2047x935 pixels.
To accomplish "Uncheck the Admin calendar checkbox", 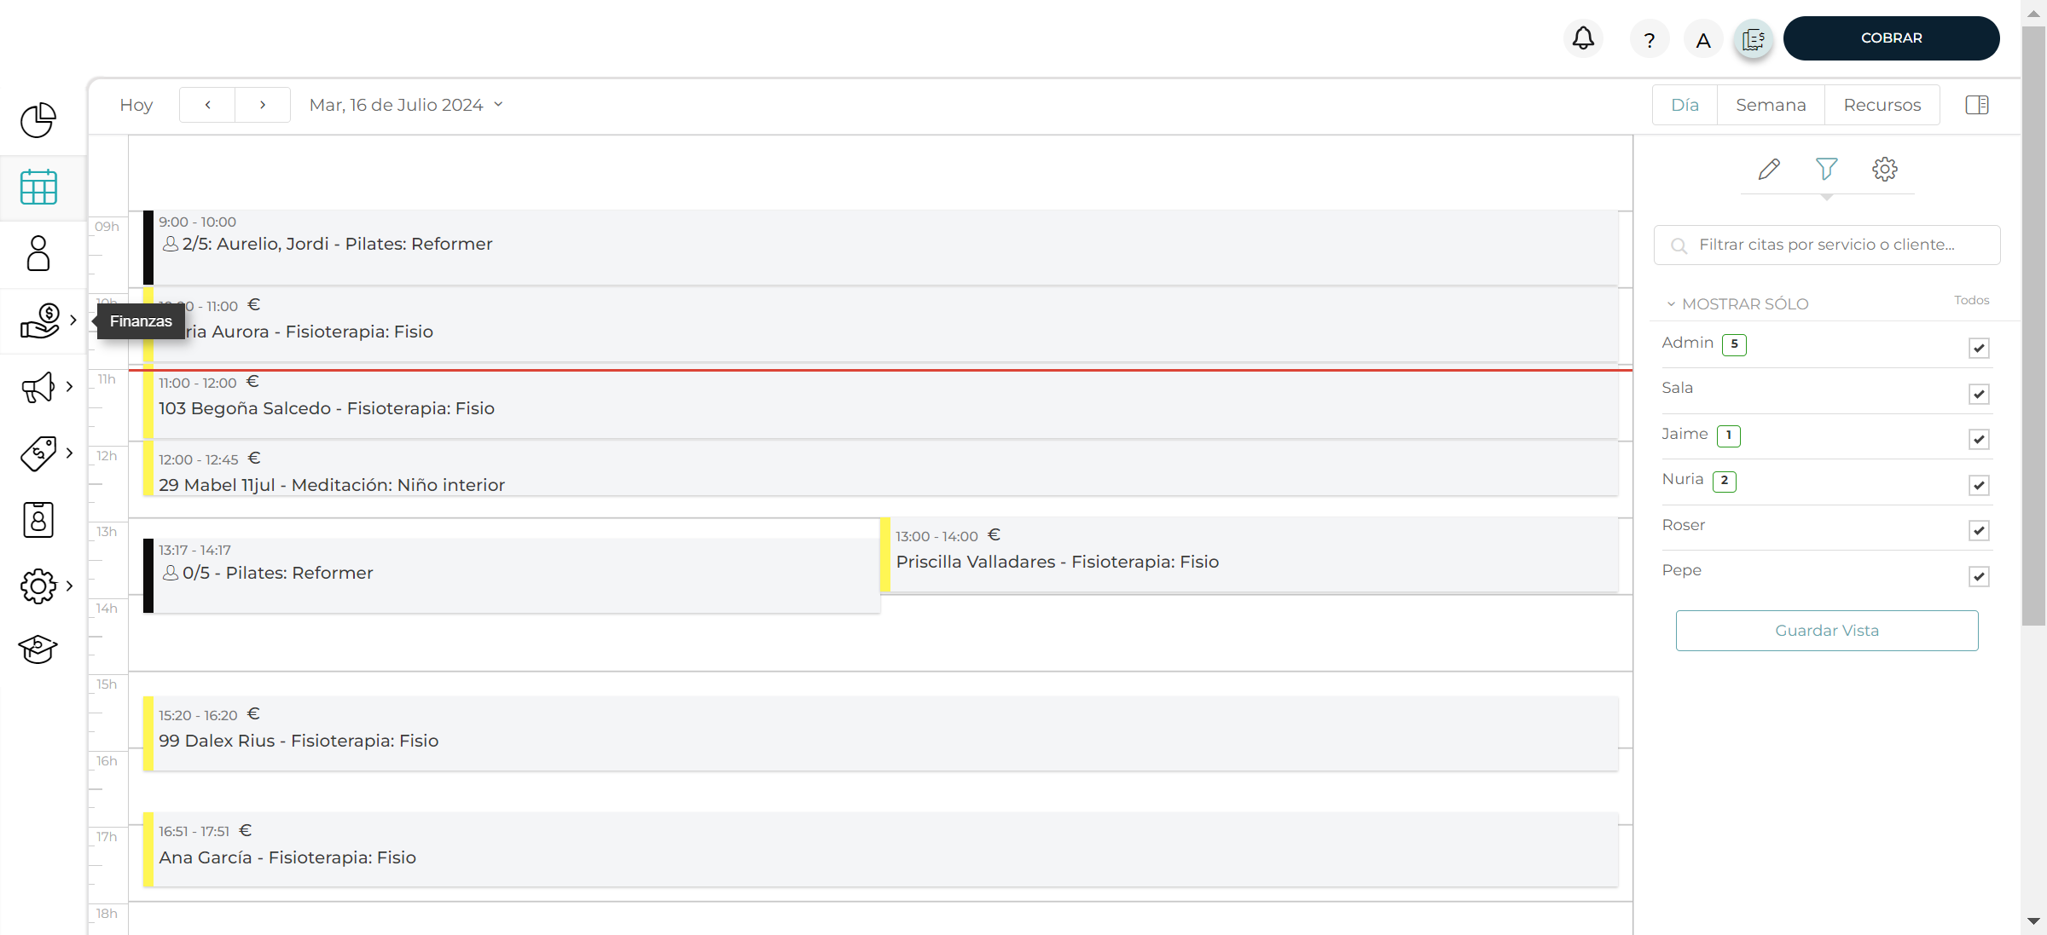I will (1979, 348).
